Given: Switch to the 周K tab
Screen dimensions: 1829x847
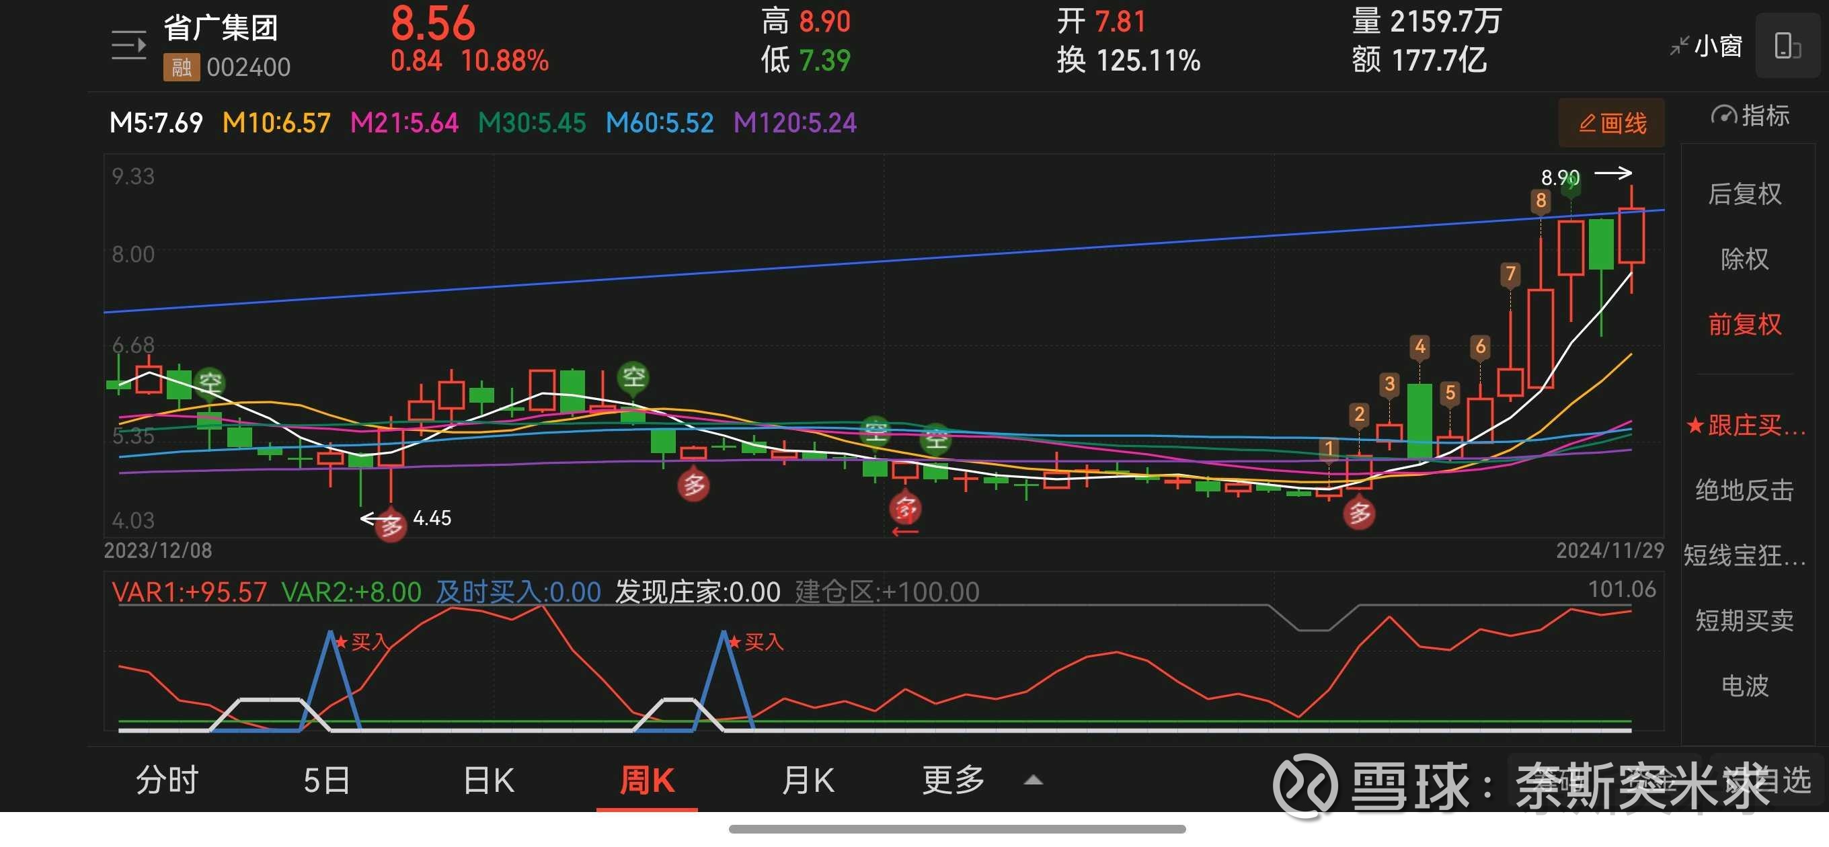Looking at the screenshot, I should [647, 780].
